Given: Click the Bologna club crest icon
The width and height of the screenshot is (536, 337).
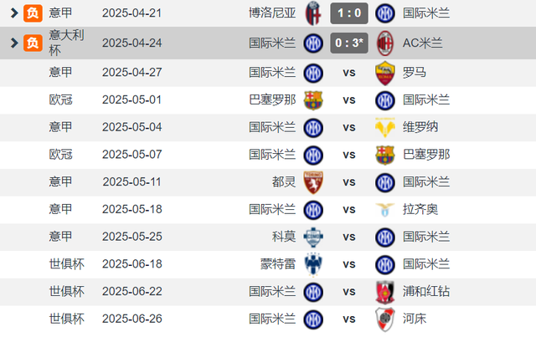Looking at the screenshot, I should pyautogui.click(x=313, y=13).
